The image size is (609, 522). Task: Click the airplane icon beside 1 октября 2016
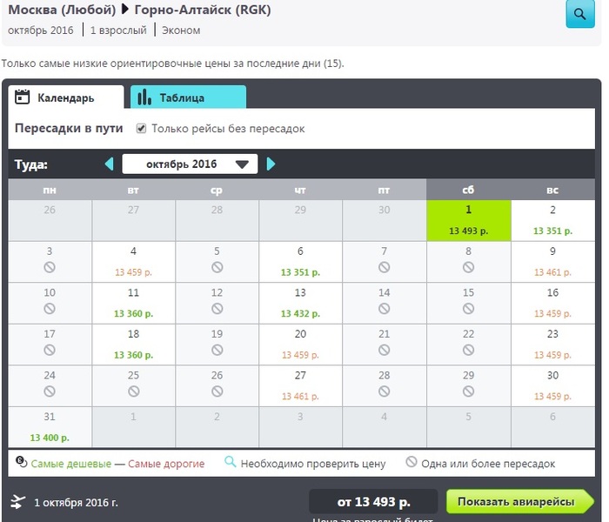click(18, 501)
